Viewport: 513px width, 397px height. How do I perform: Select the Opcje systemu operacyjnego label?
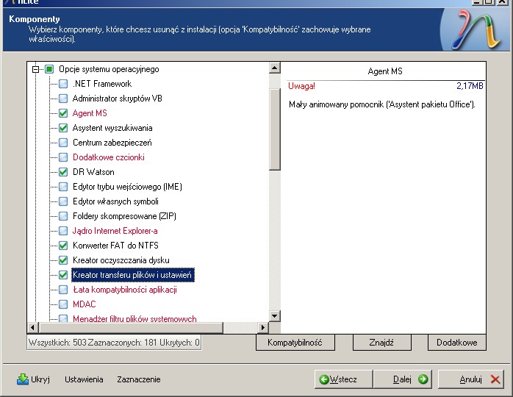click(x=109, y=69)
